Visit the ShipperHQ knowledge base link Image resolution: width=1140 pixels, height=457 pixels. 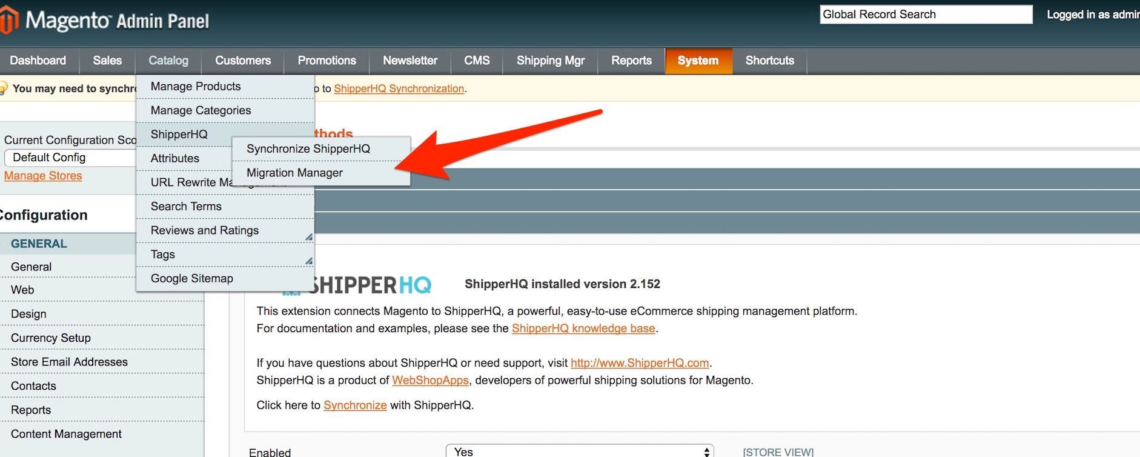(x=583, y=329)
